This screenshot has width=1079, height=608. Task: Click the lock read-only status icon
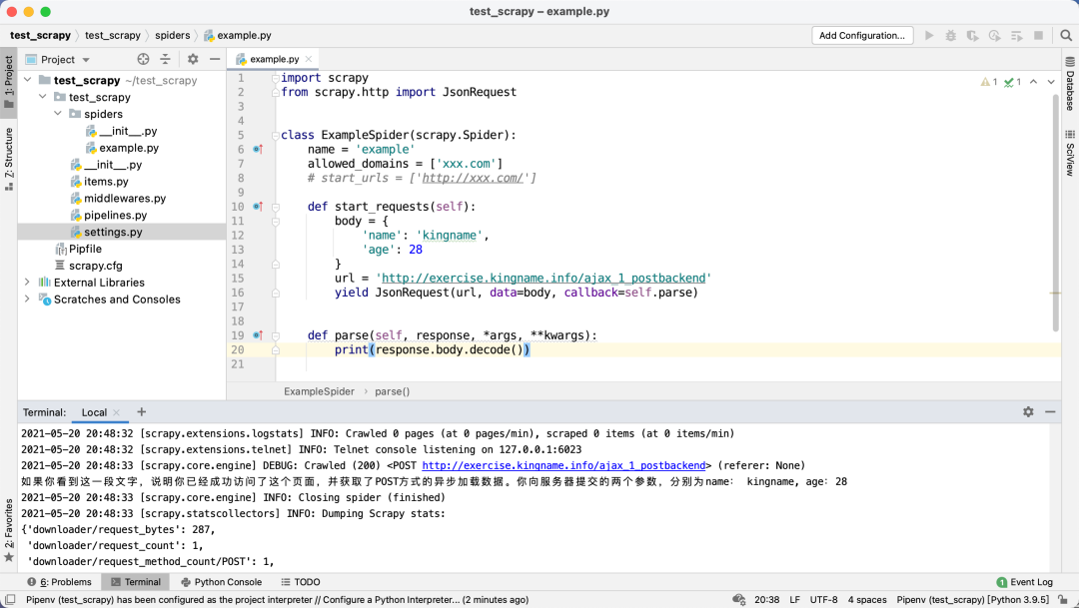coord(1064,600)
